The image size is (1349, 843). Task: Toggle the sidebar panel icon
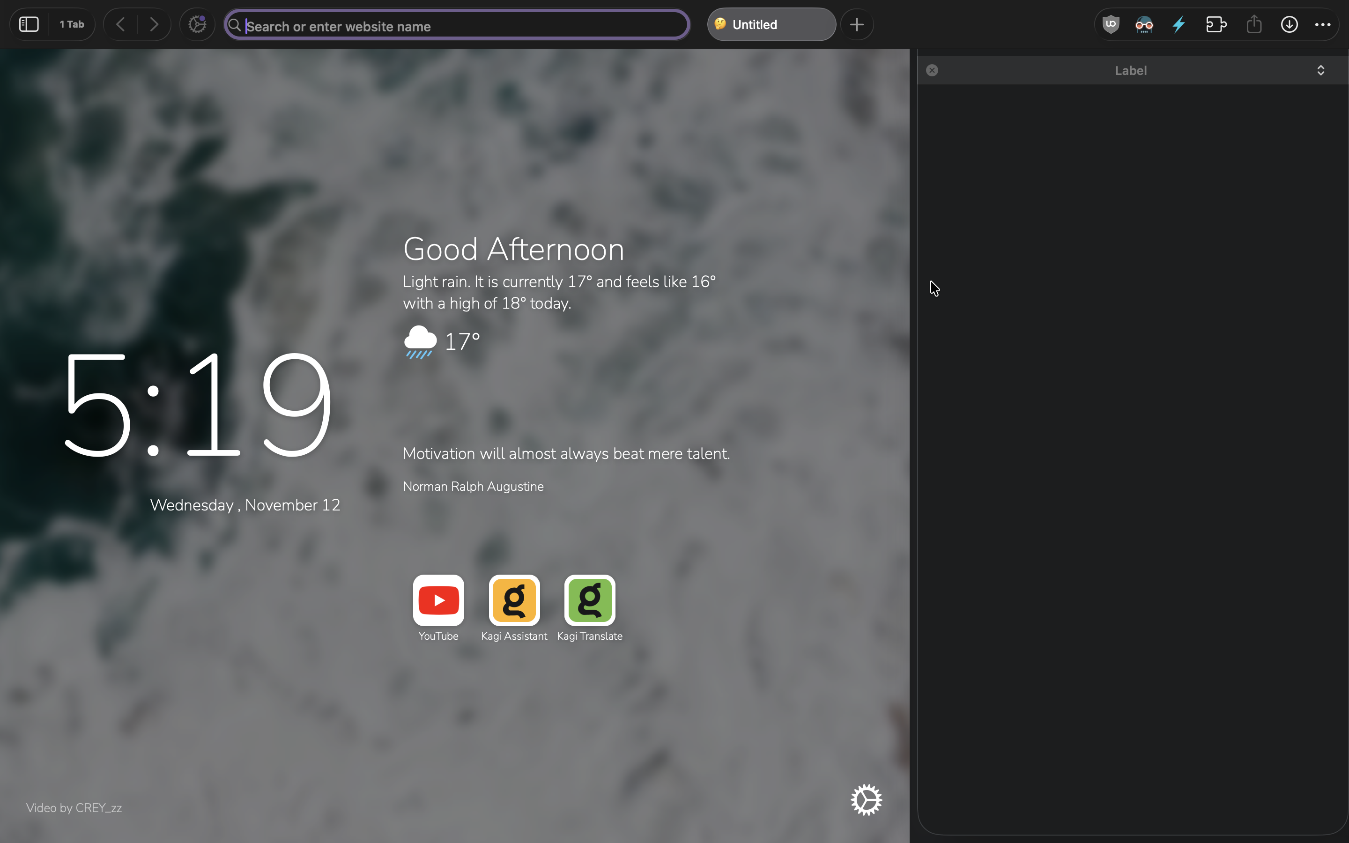coord(29,24)
